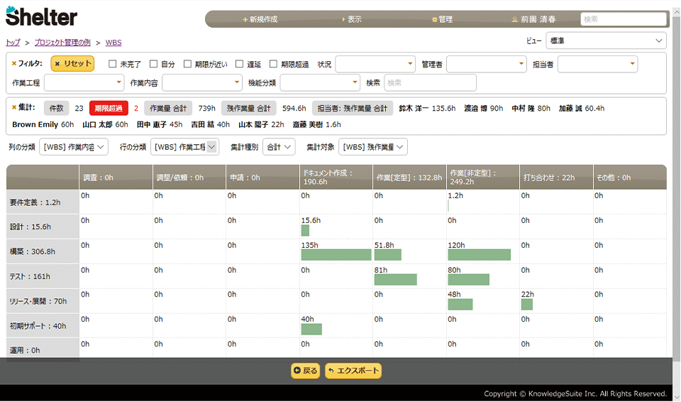Collapse the 集計 section icon

[x=14, y=107]
